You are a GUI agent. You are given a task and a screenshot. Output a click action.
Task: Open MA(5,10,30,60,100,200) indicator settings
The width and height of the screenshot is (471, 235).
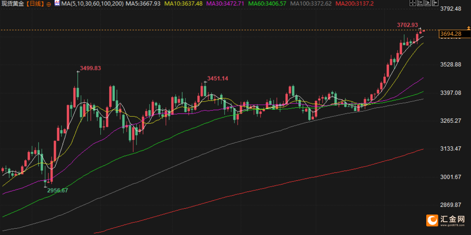[92, 4]
